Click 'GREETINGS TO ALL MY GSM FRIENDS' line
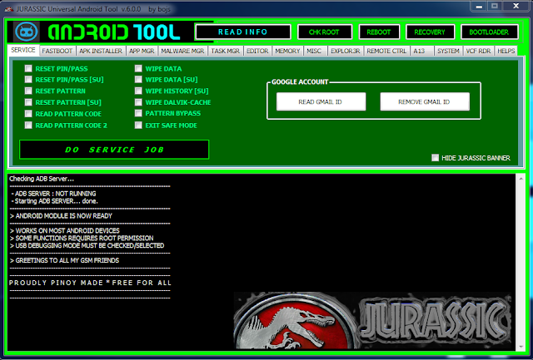Viewport: 533px width, 360px height. click(65, 260)
